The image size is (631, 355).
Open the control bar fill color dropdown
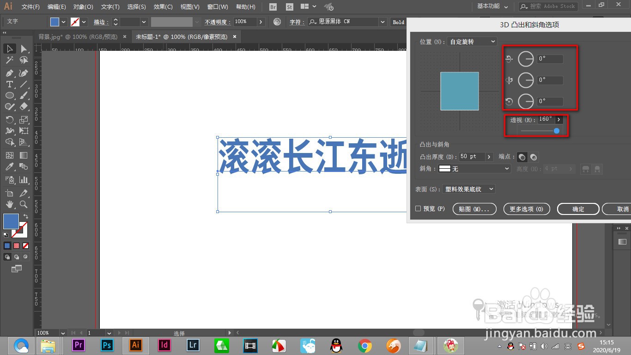(x=63, y=22)
